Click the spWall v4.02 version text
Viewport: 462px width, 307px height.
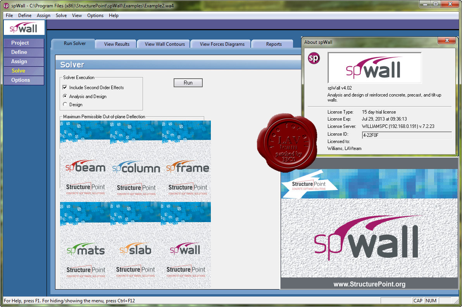point(340,88)
